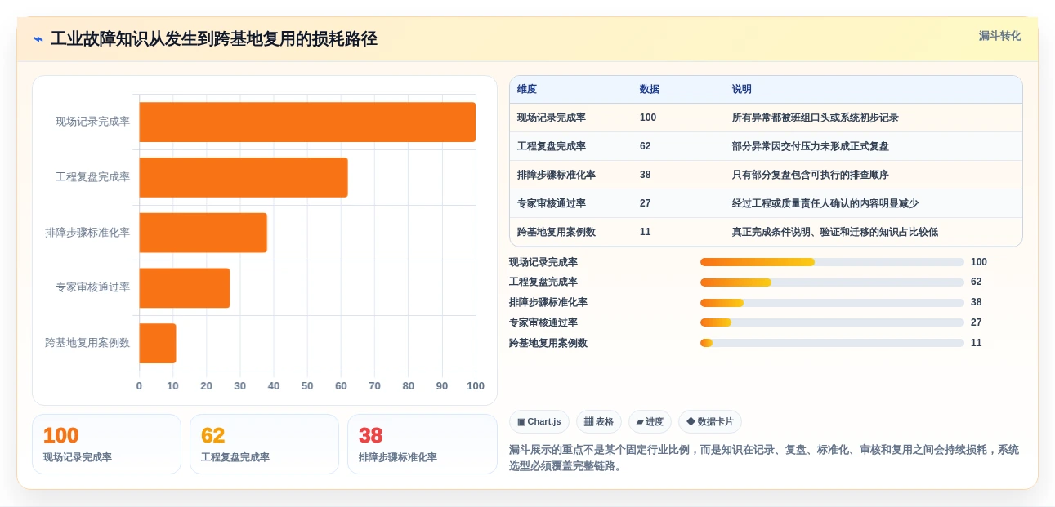Click the 排障步骤标准化率 progress bar
1055x507 pixels.
click(832, 302)
